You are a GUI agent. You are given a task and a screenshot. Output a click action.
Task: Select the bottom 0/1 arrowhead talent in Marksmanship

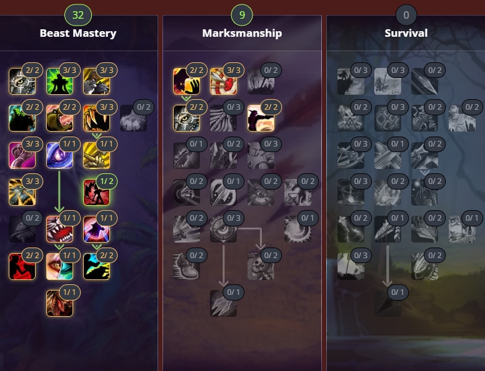pyautogui.click(x=223, y=304)
